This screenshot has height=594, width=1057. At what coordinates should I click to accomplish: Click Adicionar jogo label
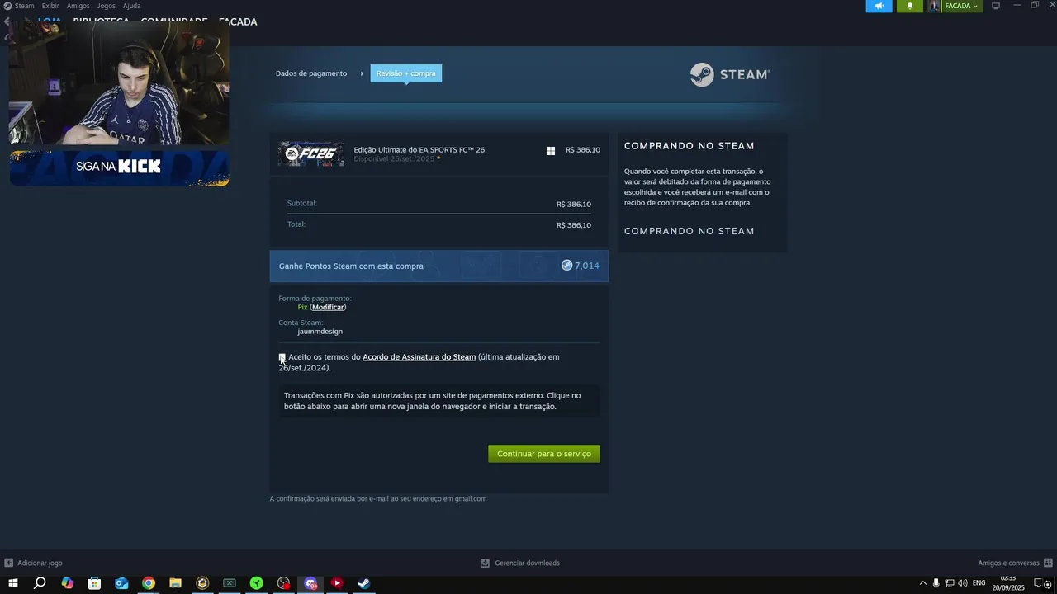pyautogui.click(x=40, y=563)
